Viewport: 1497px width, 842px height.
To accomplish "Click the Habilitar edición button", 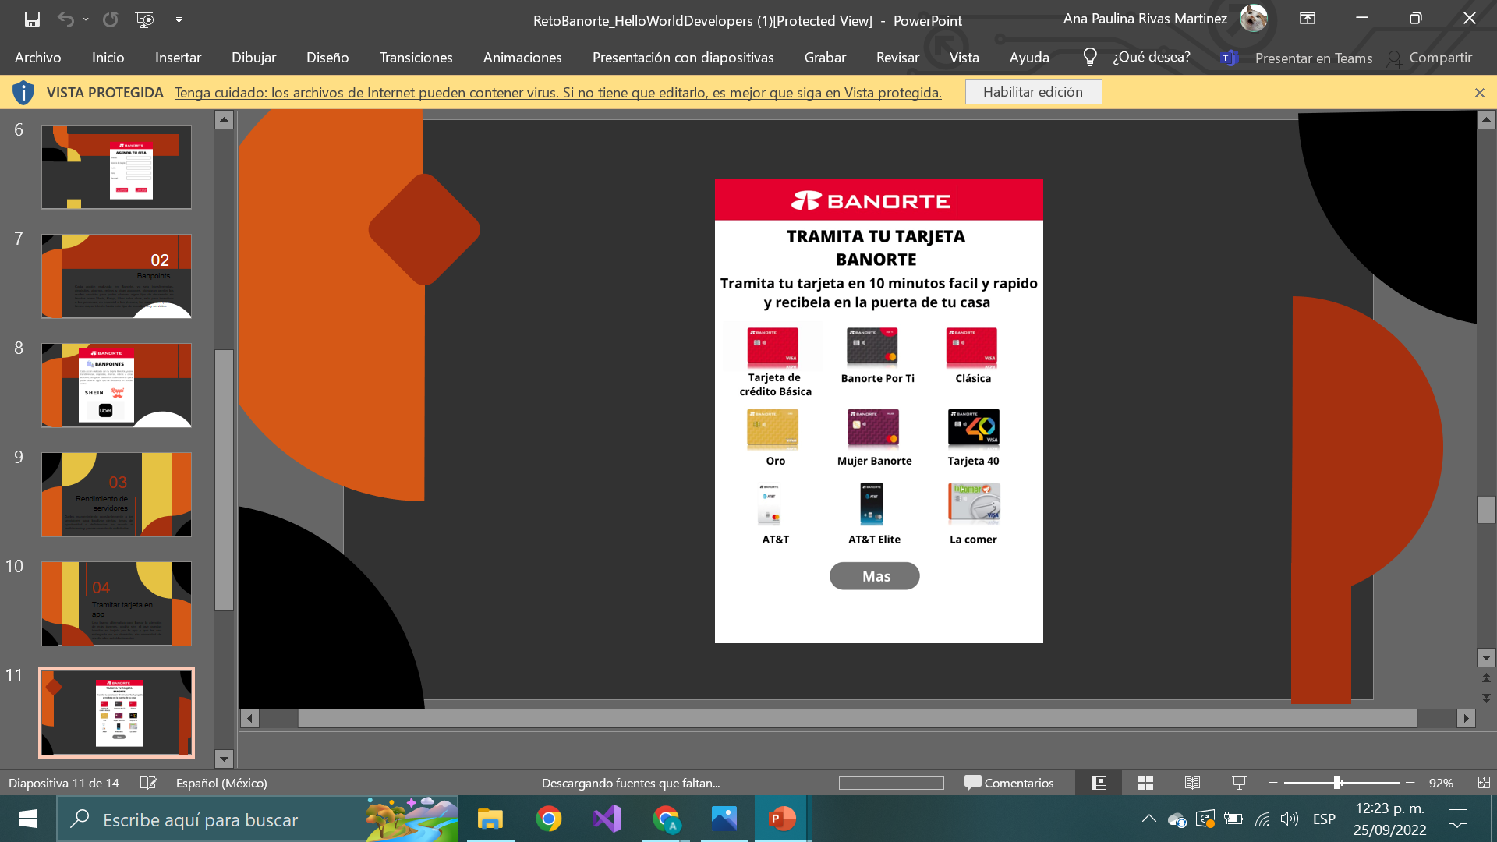I will (x=1032, y=92).
